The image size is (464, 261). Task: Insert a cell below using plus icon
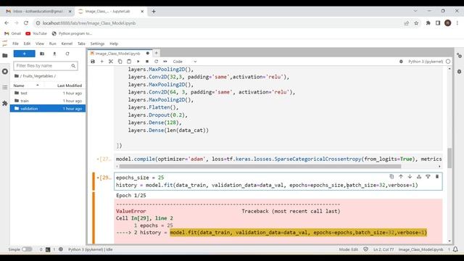point(101,62)
